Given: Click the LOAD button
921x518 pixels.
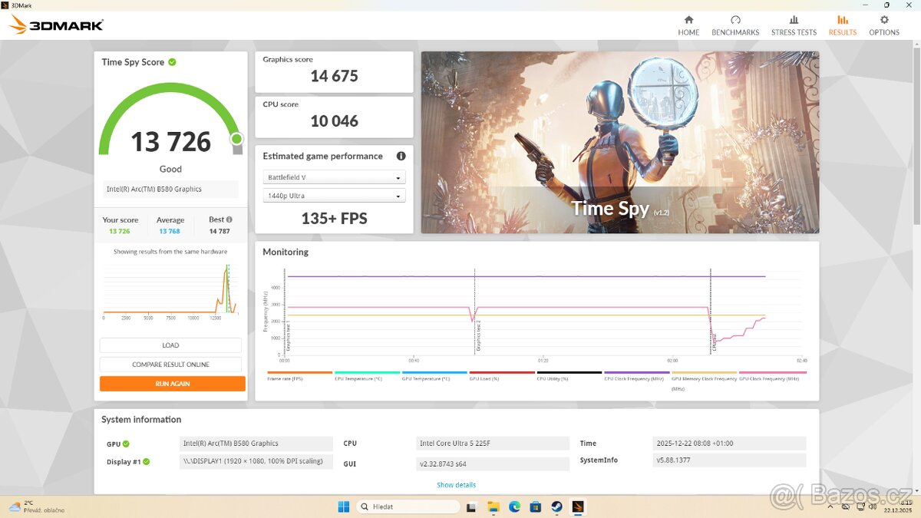Looking at the screenshot, I should point(170,345).
